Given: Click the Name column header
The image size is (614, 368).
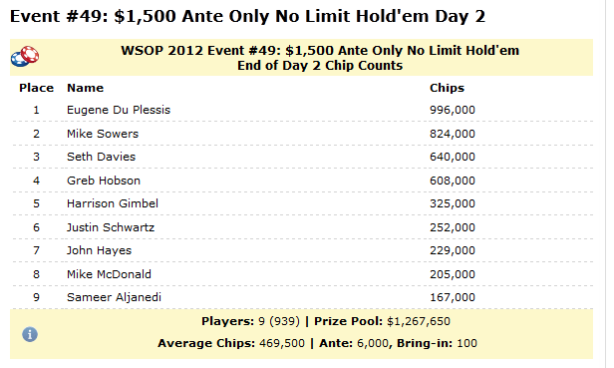Looking at the screenshot, I should [86, 88].
